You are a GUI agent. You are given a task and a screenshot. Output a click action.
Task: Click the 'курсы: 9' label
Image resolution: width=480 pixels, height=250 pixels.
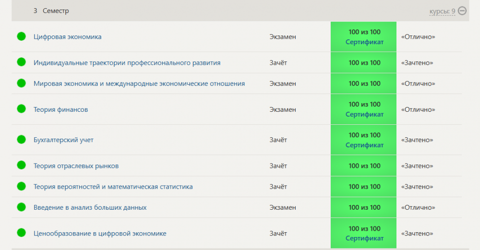[x=442, y=12]
